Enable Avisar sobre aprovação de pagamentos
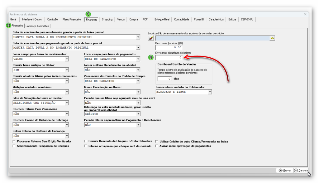 click(x=157, y=146)
